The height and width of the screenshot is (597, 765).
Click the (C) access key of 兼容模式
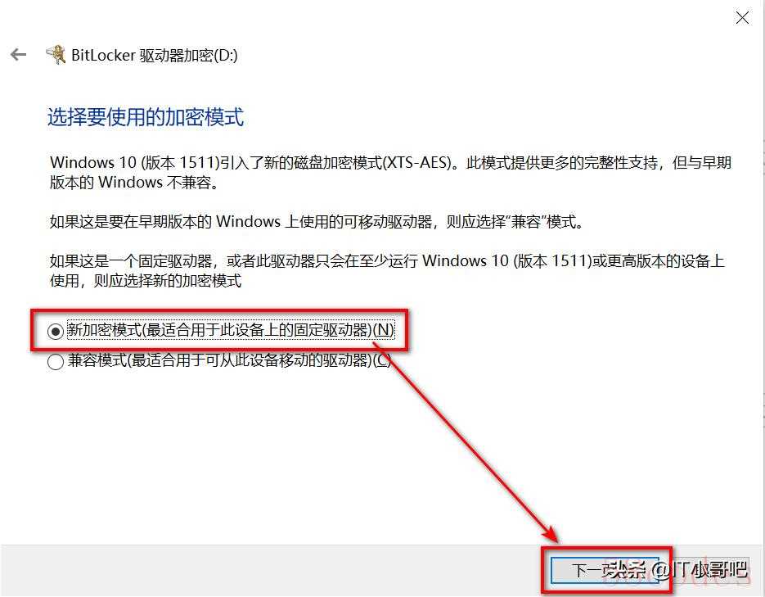coord(382,360)
